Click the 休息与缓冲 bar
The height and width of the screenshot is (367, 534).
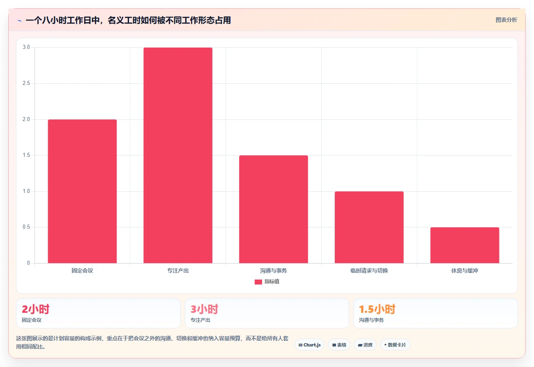click(x=465, y=245)
